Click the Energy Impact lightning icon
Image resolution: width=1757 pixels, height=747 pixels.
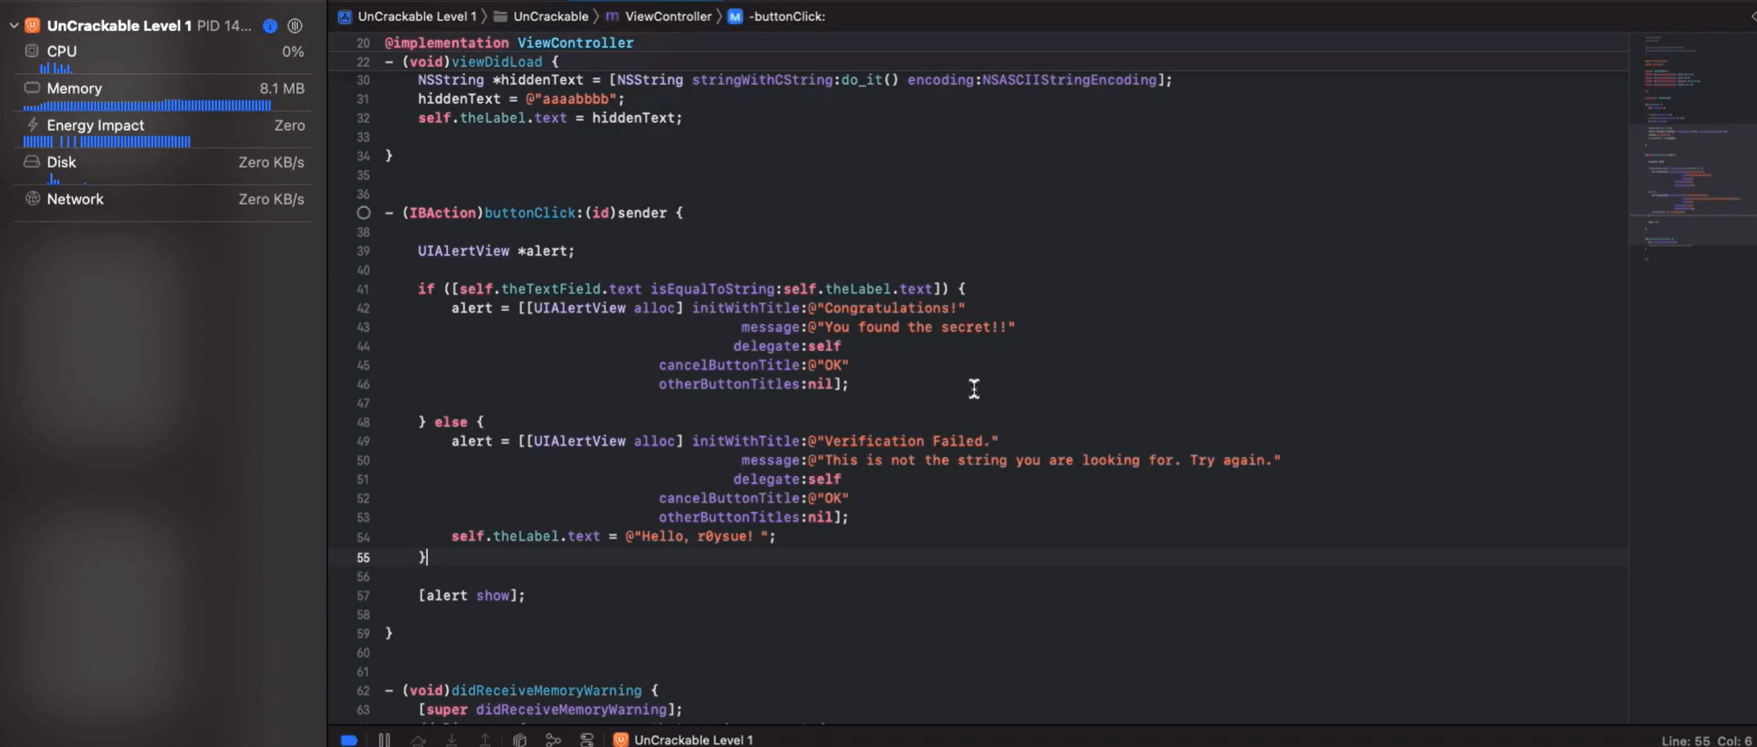pyautogui.click(x=33, y=124)
